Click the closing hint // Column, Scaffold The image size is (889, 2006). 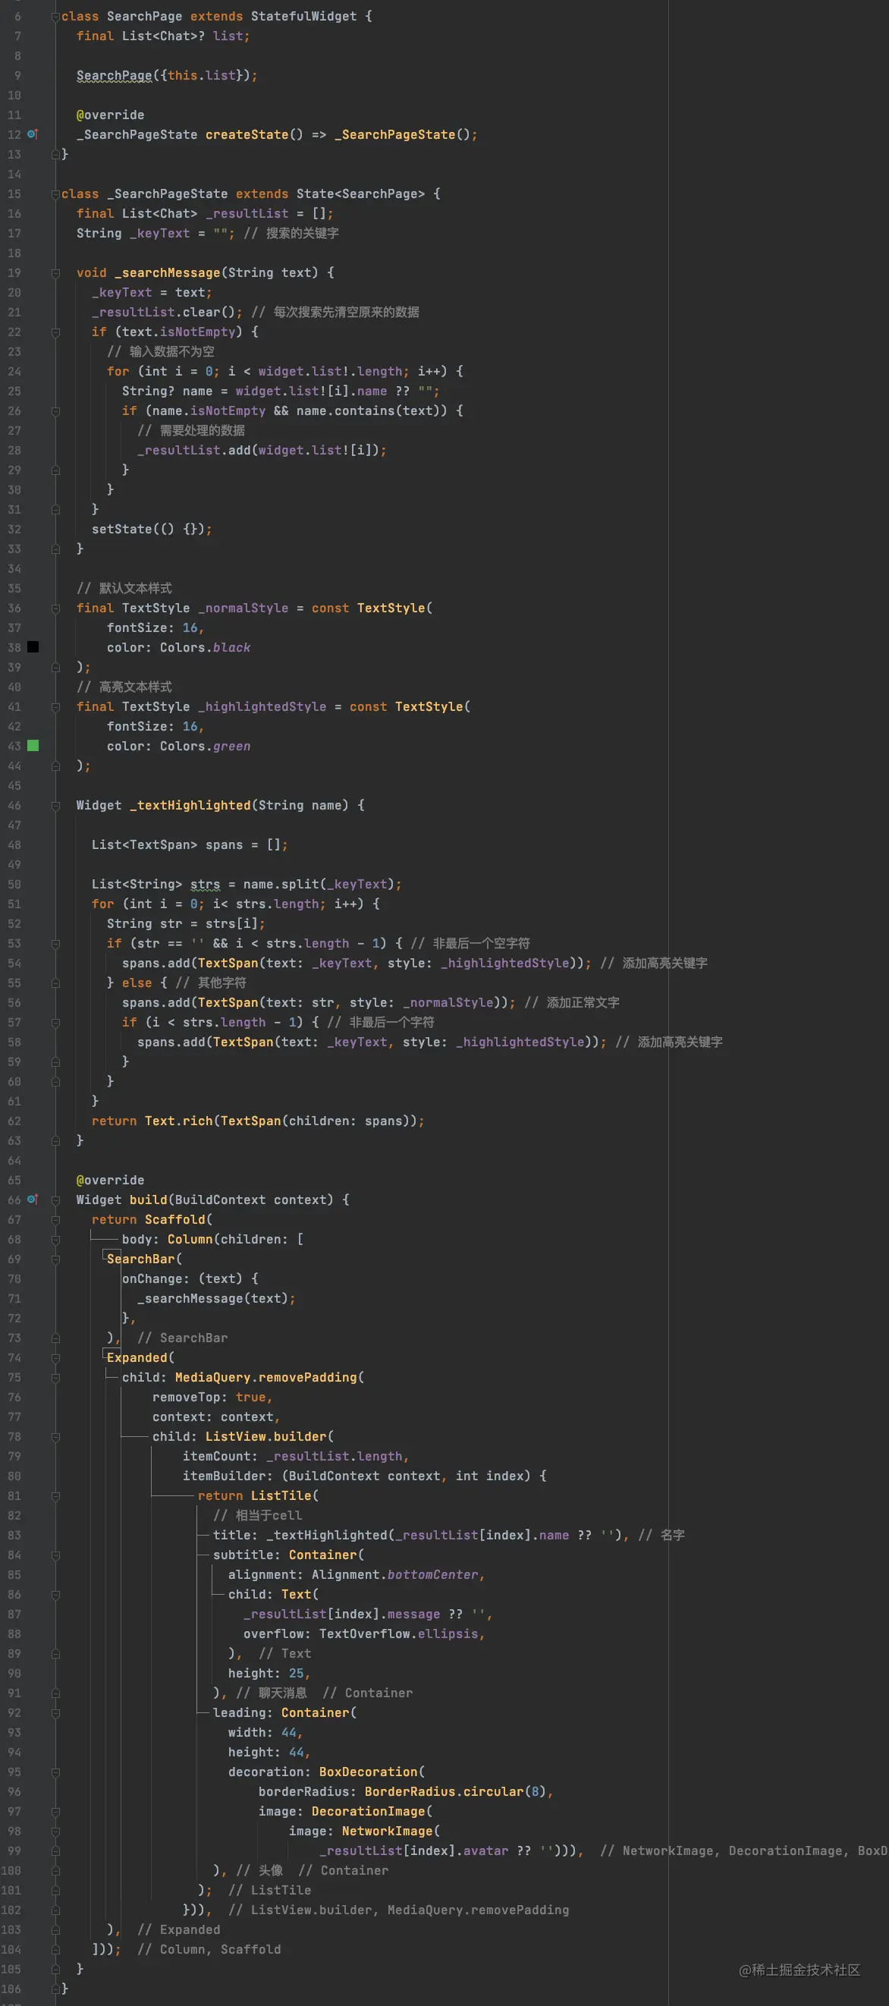click(209, 1948)
